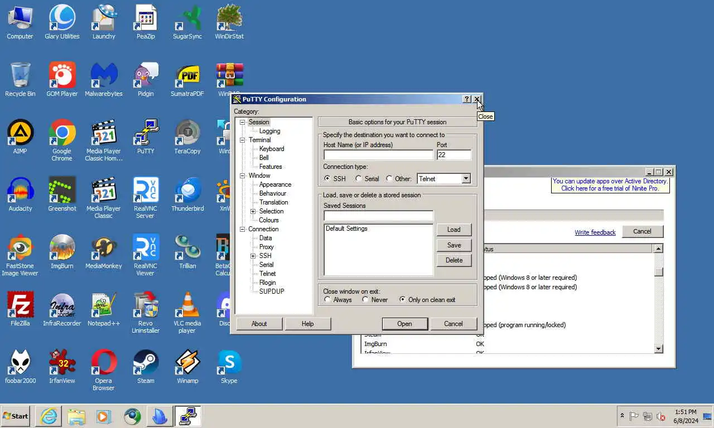Open the Glary Utilities desktop icon
This screenshot has width=714, height=428.
(x=62, y=22)
